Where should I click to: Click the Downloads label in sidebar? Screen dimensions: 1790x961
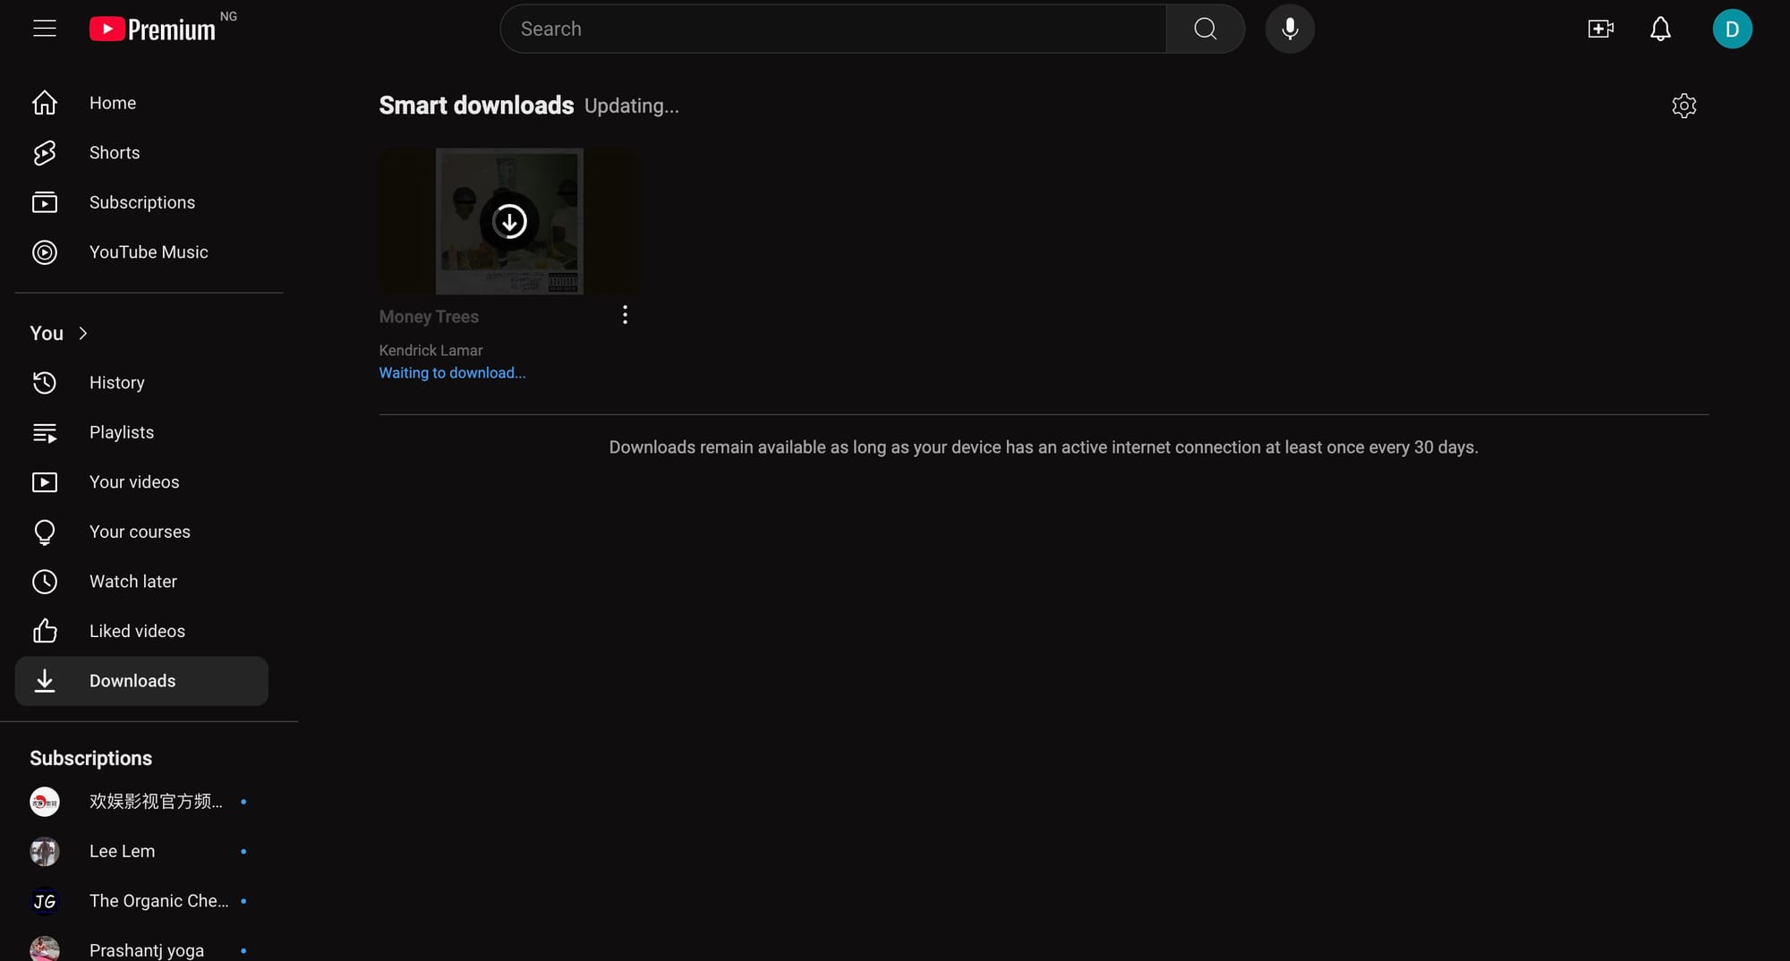coord(132,681)
